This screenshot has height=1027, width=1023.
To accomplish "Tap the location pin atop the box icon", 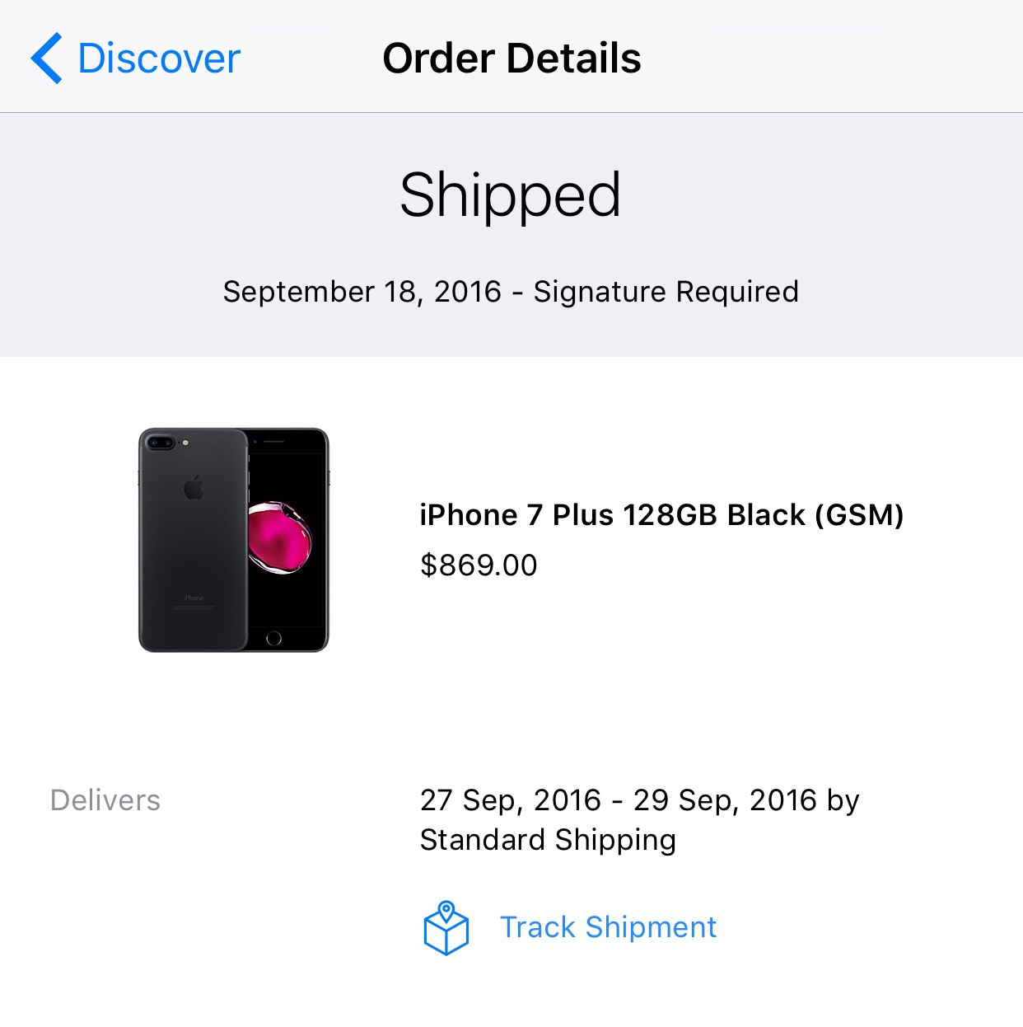I will pyautogui.click(x=446, y=911).
